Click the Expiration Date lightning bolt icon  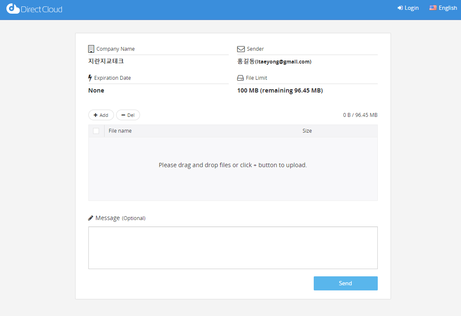(90, 78)
